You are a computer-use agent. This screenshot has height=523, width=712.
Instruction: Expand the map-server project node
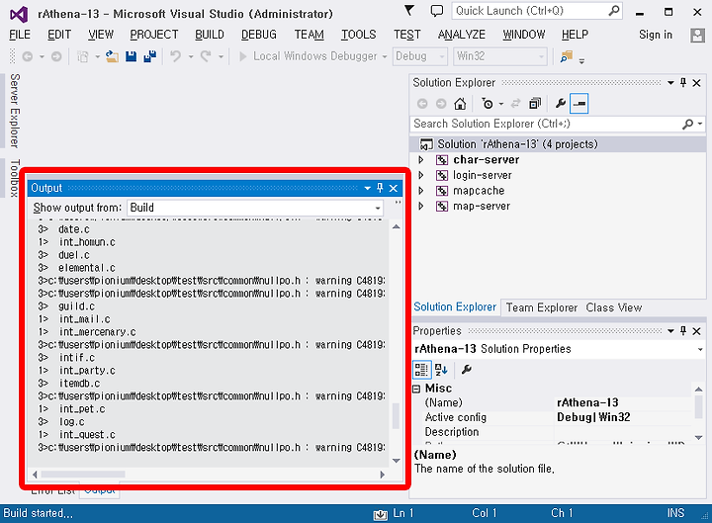(x=421, y=206)
